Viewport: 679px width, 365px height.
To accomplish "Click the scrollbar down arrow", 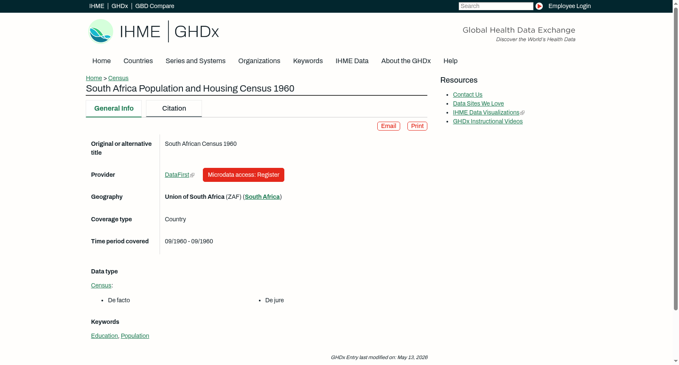I will 676,362.
